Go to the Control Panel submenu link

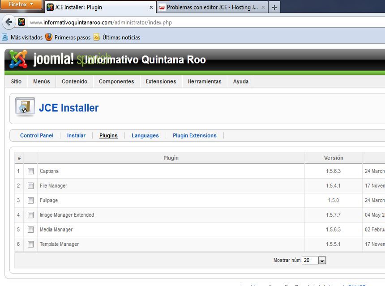click(x=37, y=135)
